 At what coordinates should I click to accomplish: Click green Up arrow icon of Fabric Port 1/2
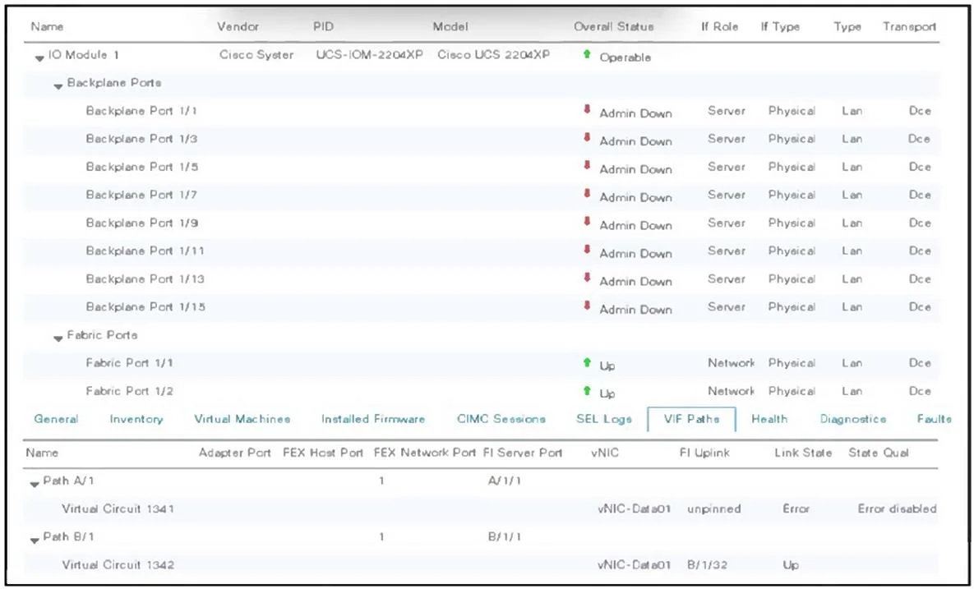[586, 390]
